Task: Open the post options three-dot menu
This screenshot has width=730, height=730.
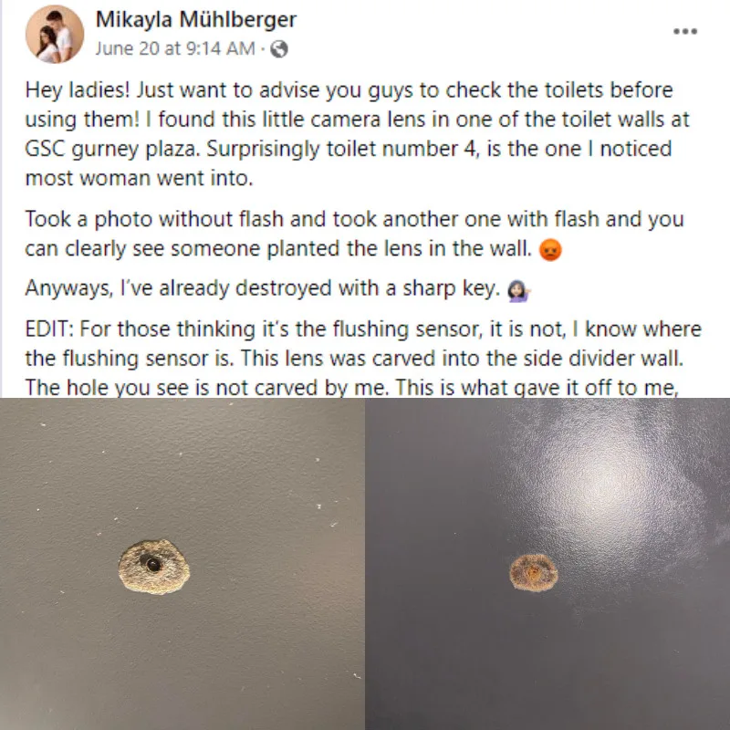Action: 685,31
